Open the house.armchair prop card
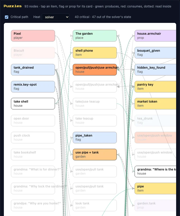 [155, 36]
